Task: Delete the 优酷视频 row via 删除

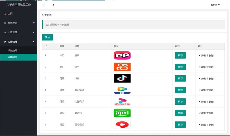Action: pyautogui.click(x=210, y=102)
